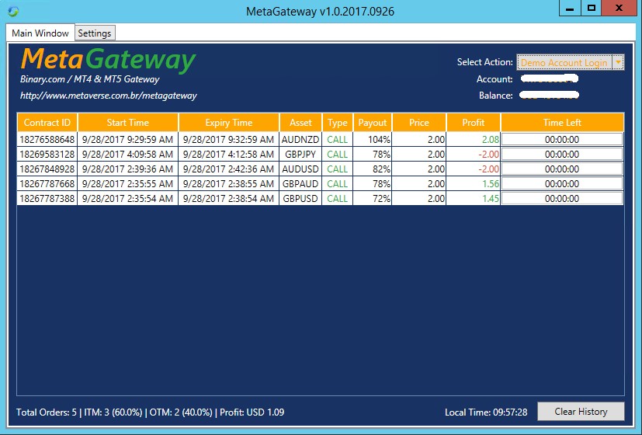Switch to the Main Window tab

pos(40,33)
